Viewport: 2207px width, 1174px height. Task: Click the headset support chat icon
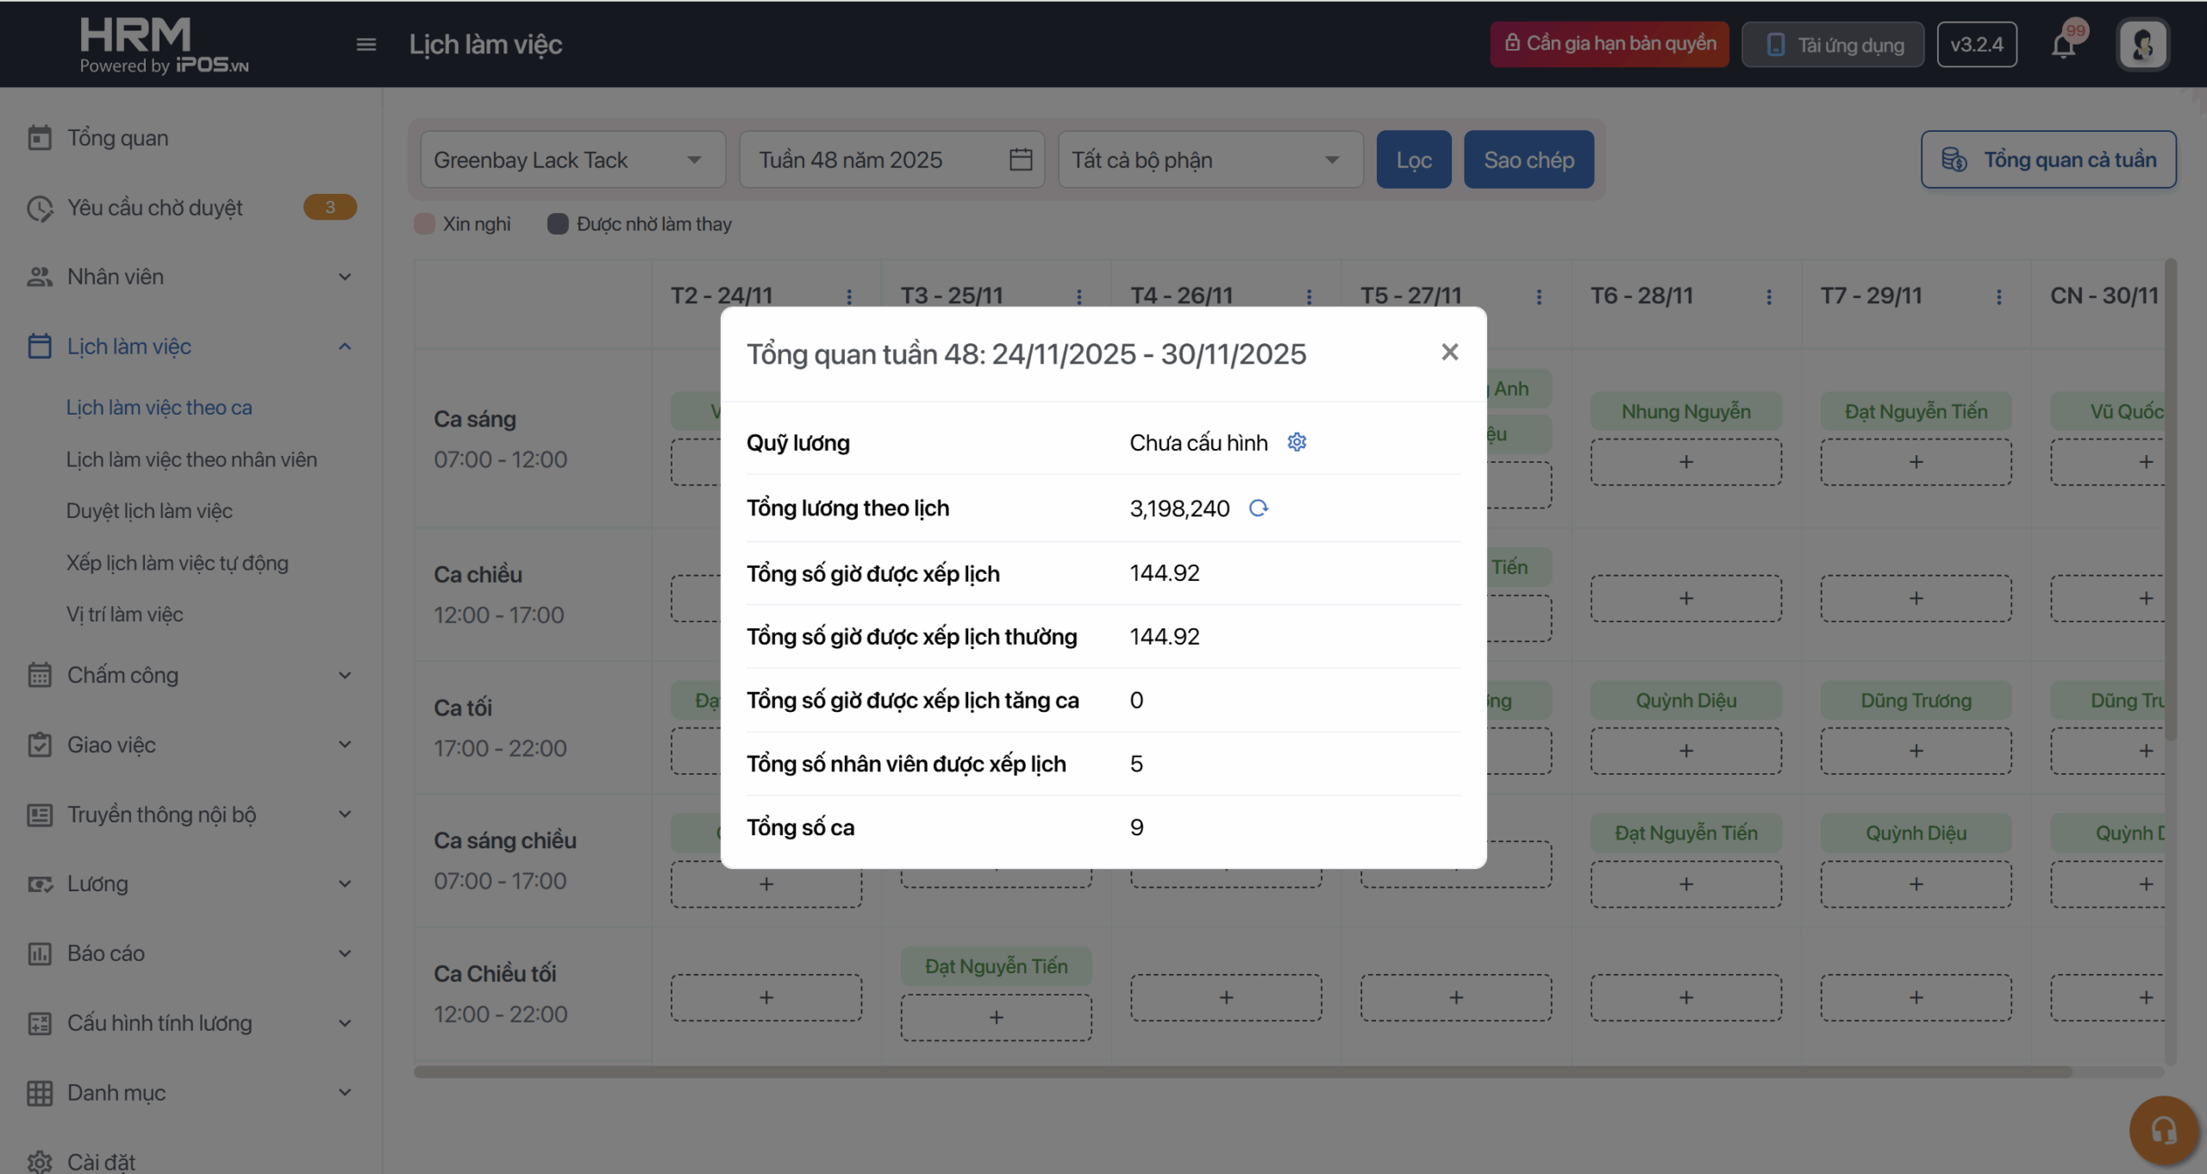pyautogui.click(x=2163, y=1129)
